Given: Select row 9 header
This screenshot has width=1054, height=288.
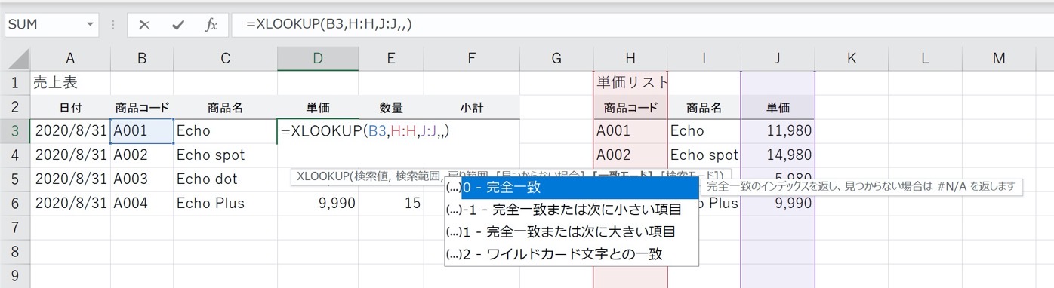Looking at the screenshot, I should [15, 275].
